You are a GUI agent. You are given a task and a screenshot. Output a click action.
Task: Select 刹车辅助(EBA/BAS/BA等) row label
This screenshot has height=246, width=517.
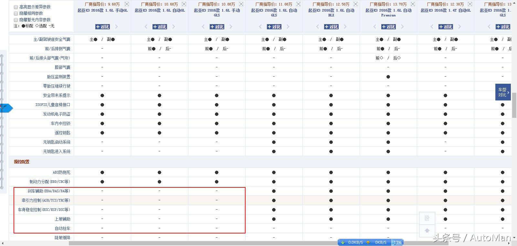[x=49, y=191]
